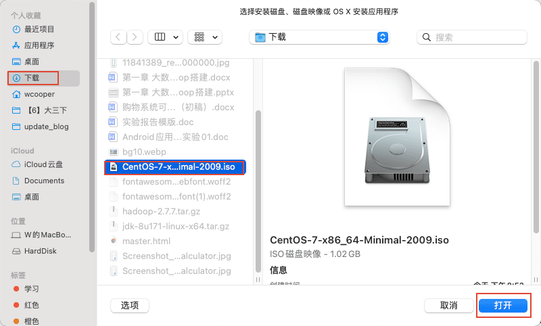Image resolution: width=541 pixels, height=326 pixels.
Task: Open 应用程序 in the sidebar
Action: click(x=39, y=45)
